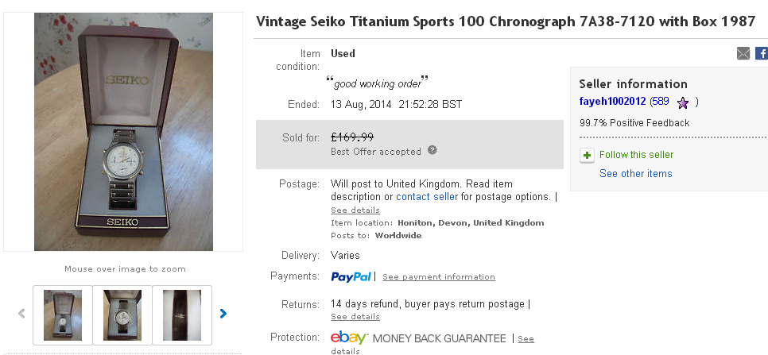This screenshot has width=768, height=355.
Task: Expand See details under Postage
Action: pos(355,210)
